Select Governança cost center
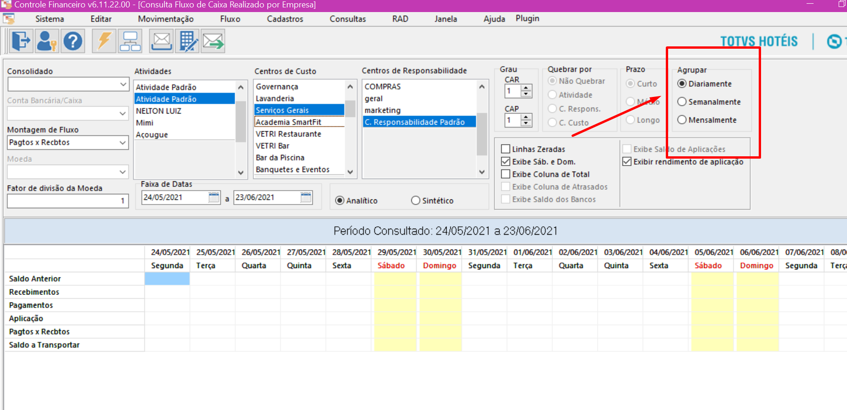This screenshot has width=847, height=410. pyautogui.click(x=299, y=87)
